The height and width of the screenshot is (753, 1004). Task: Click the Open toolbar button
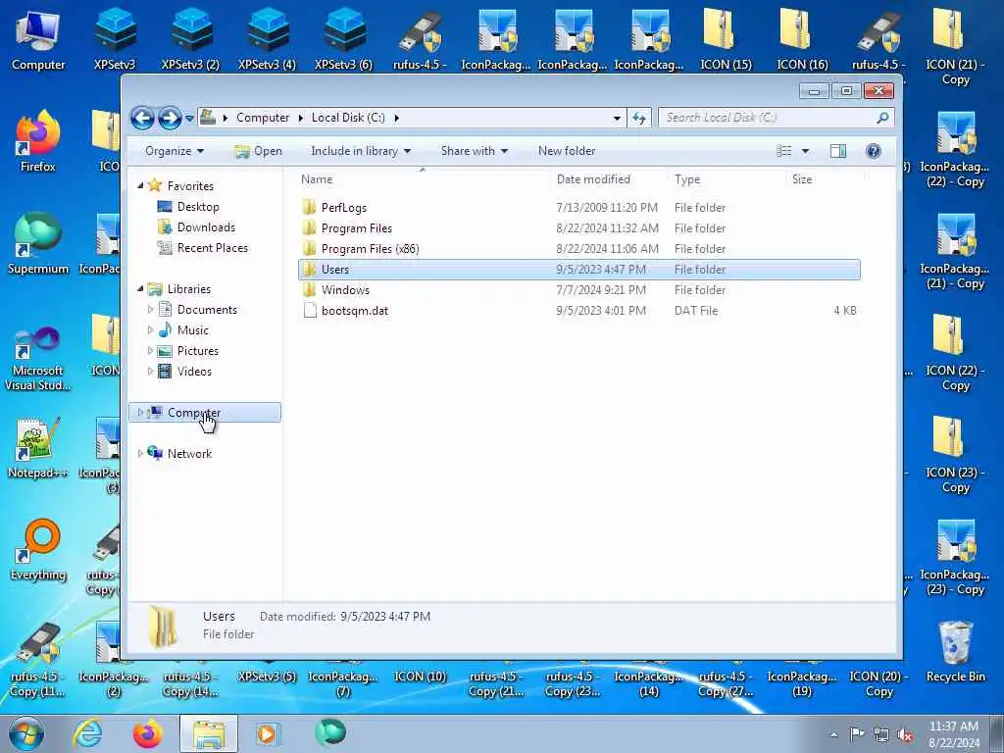258,151
